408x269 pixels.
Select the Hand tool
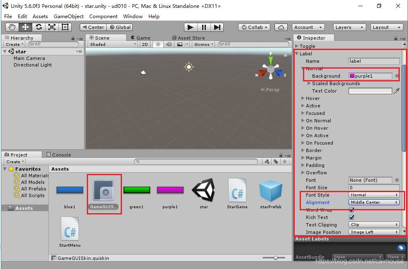coord(12,27)
